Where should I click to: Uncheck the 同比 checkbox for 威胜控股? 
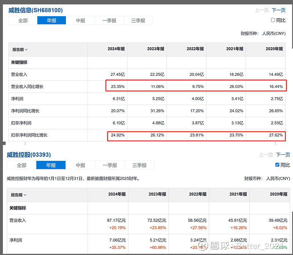[277, 165]
